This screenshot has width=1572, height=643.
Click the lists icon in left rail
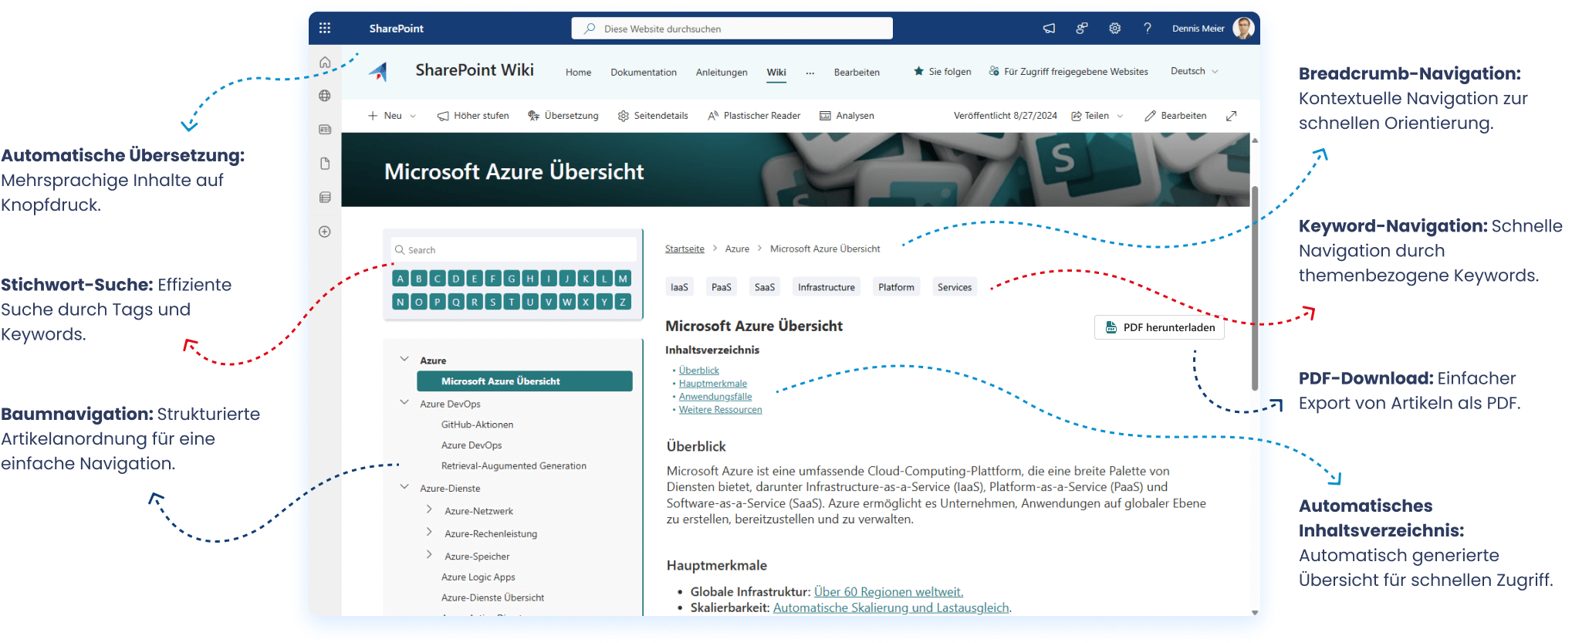[325, 198]
